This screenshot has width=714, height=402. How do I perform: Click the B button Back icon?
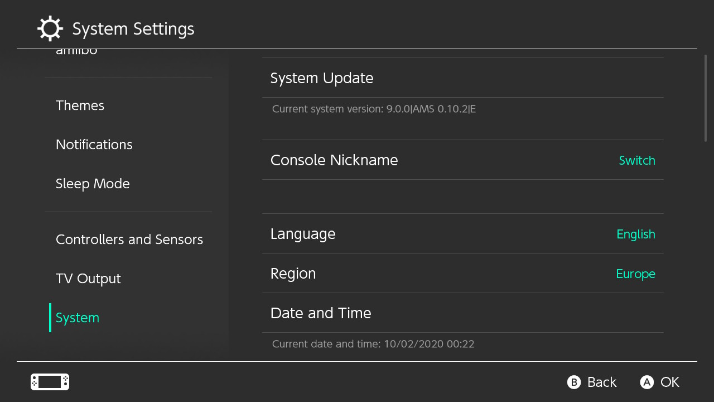(574, 382)
